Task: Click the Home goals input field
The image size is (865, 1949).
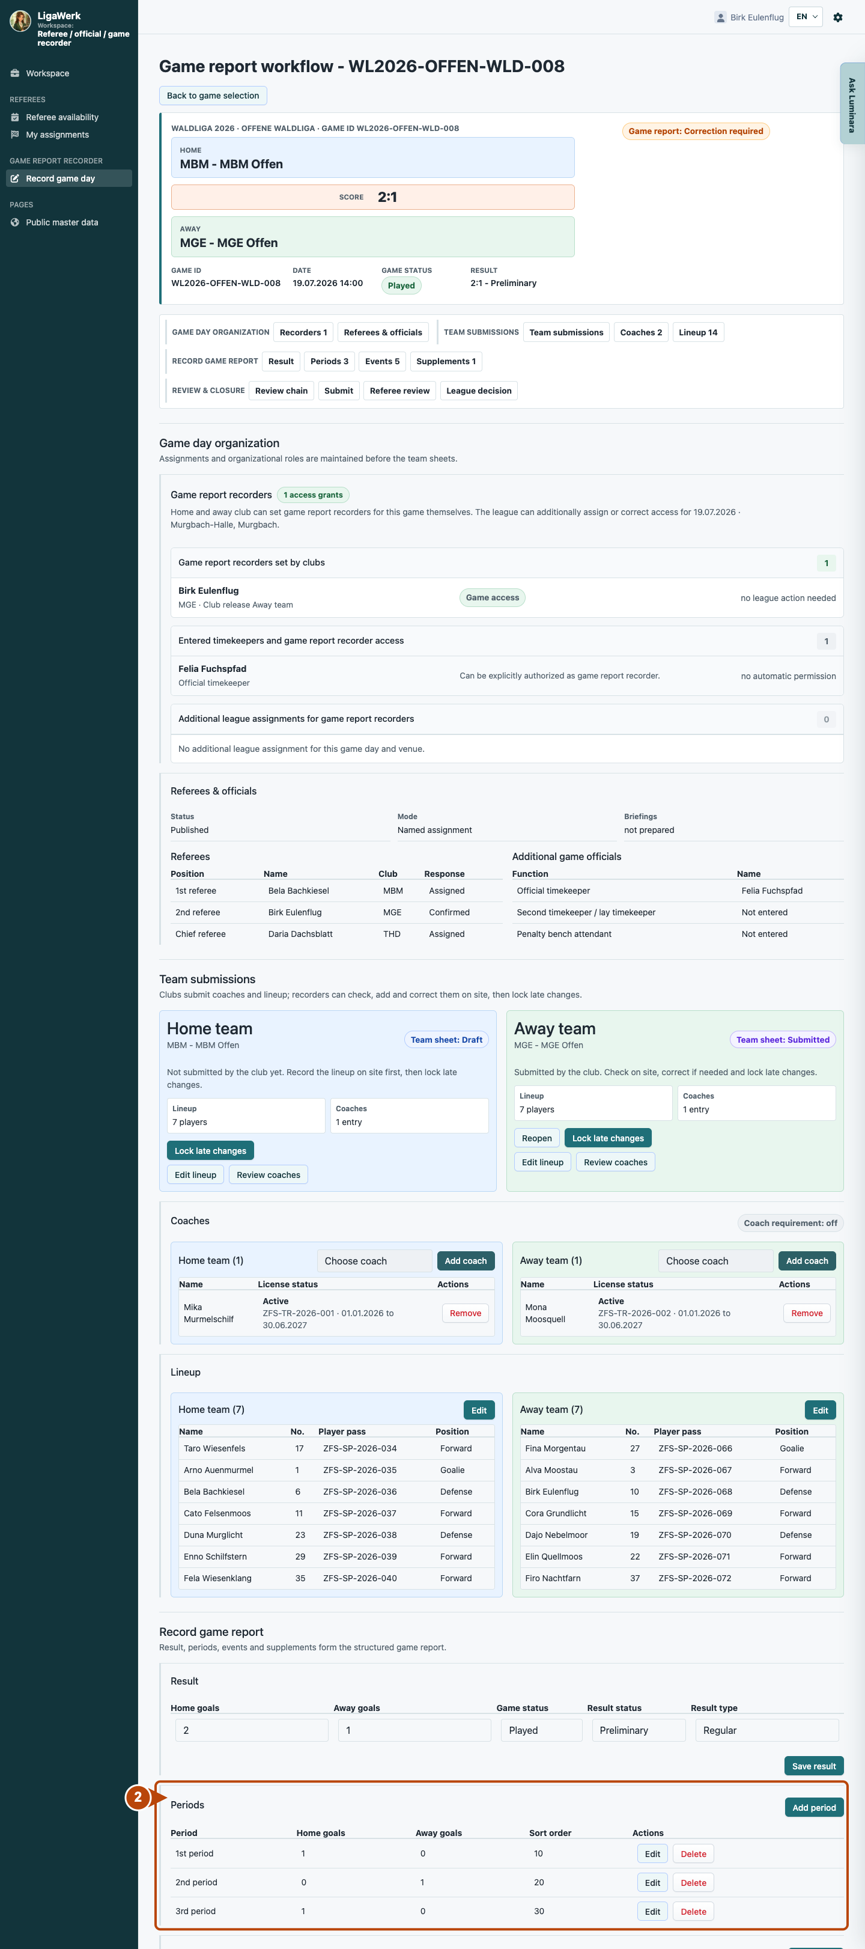Action: pos(252,1730)
